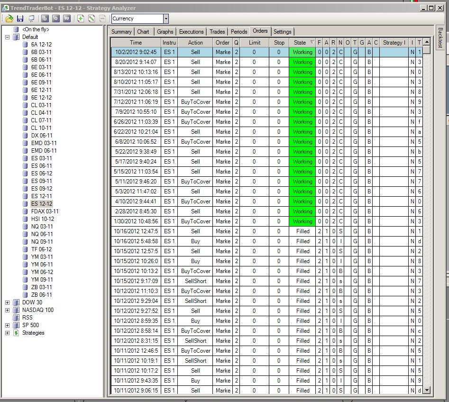This screenshot has height=402, width=449.
Task: Open the Trades tab
Action: (217, 31)
